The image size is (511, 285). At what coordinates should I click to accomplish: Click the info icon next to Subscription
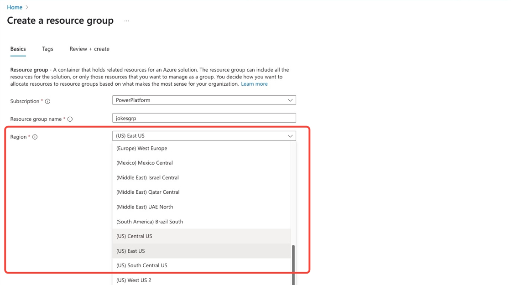tap(47, 102)
